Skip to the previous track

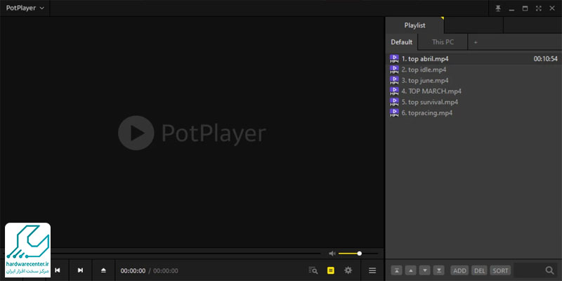[58, 270]
